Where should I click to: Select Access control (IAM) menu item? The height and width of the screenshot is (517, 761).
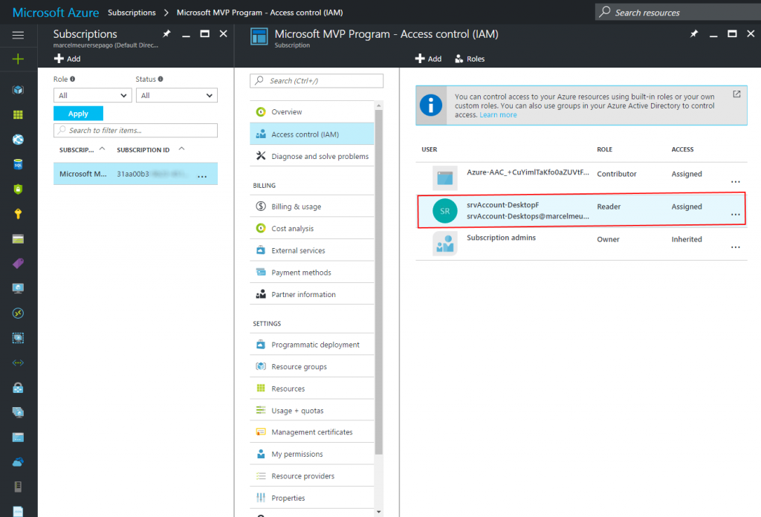coord(311,134)
